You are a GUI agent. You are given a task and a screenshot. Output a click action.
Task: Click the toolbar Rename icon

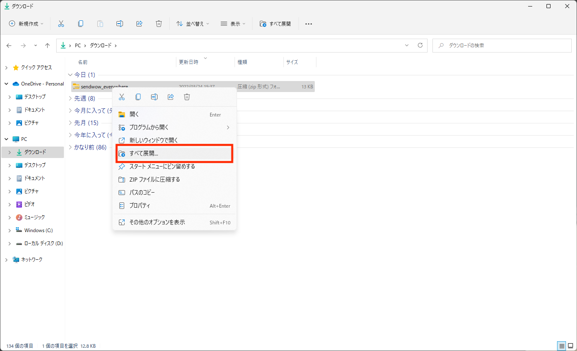120,24
